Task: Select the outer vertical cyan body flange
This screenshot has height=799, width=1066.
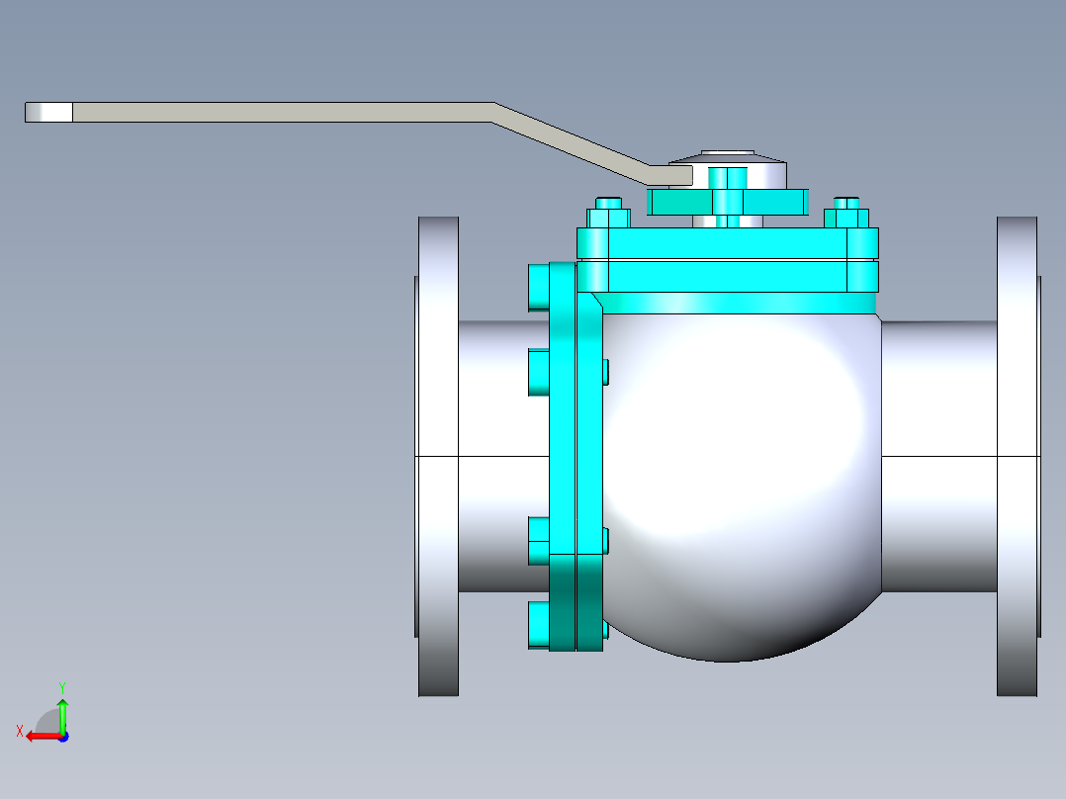Action: pyautogui.click(x=563, y=456)
